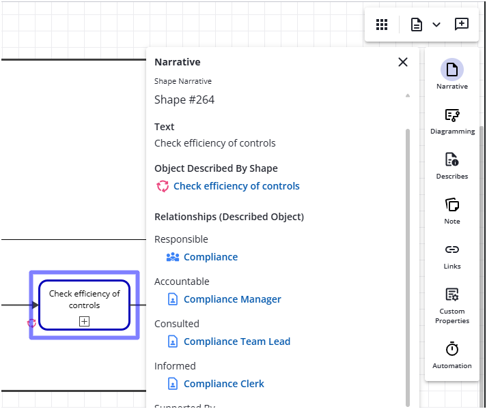This screenshot has width=487, height=409.
Task: Close the Narrative panel
Action: (x=403, y=62)
